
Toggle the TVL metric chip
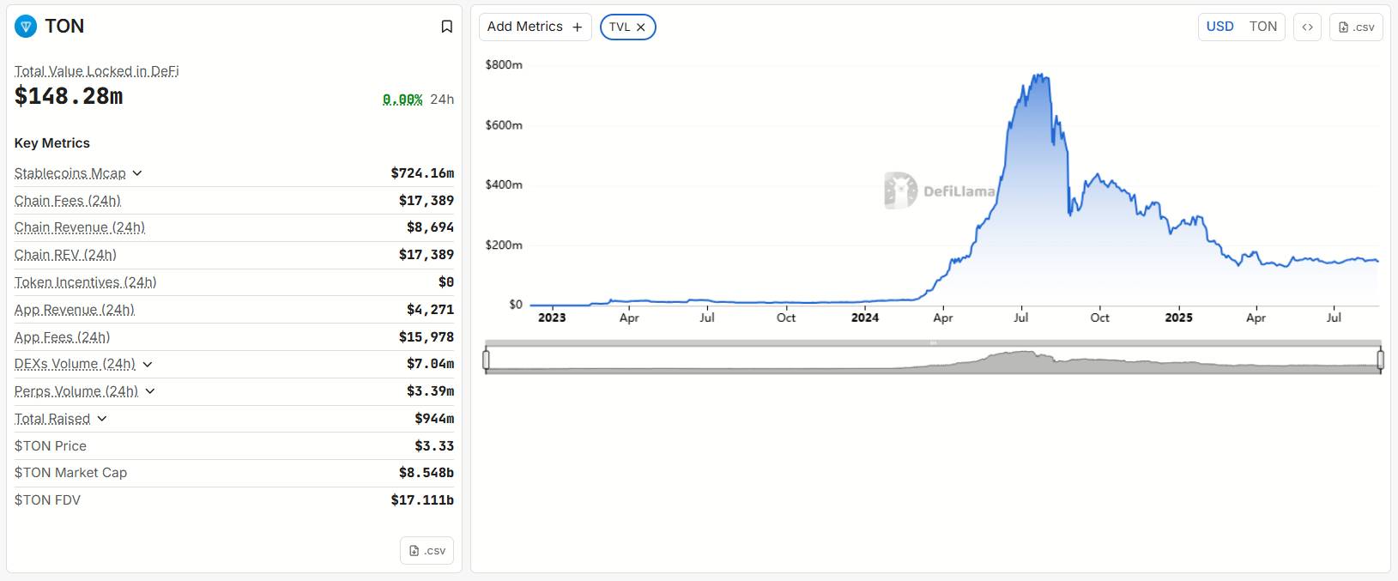(620, 27)
